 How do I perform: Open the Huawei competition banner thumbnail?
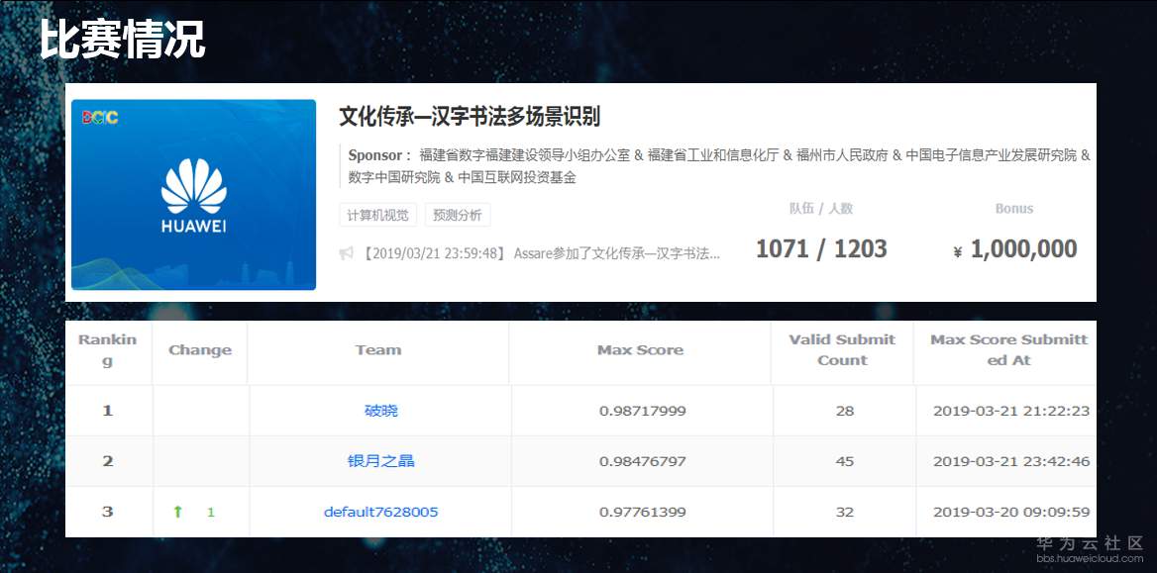pyautogui.click(x=193, y=195)
